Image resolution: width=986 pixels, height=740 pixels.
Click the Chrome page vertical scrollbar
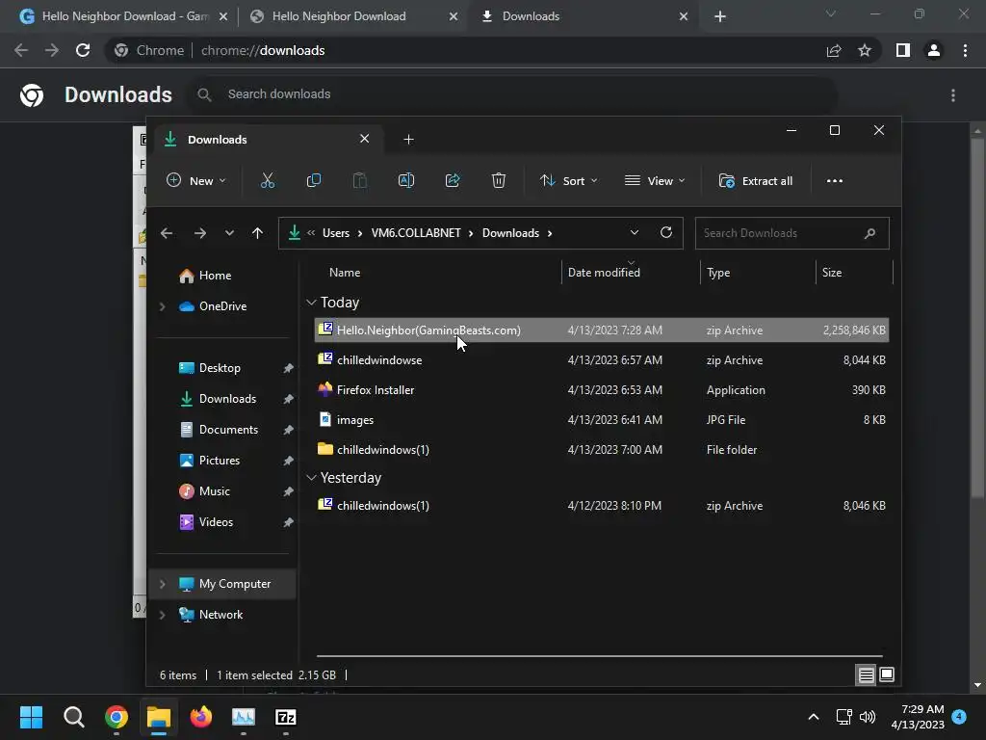pyautogui.click(x=976, y=316)
